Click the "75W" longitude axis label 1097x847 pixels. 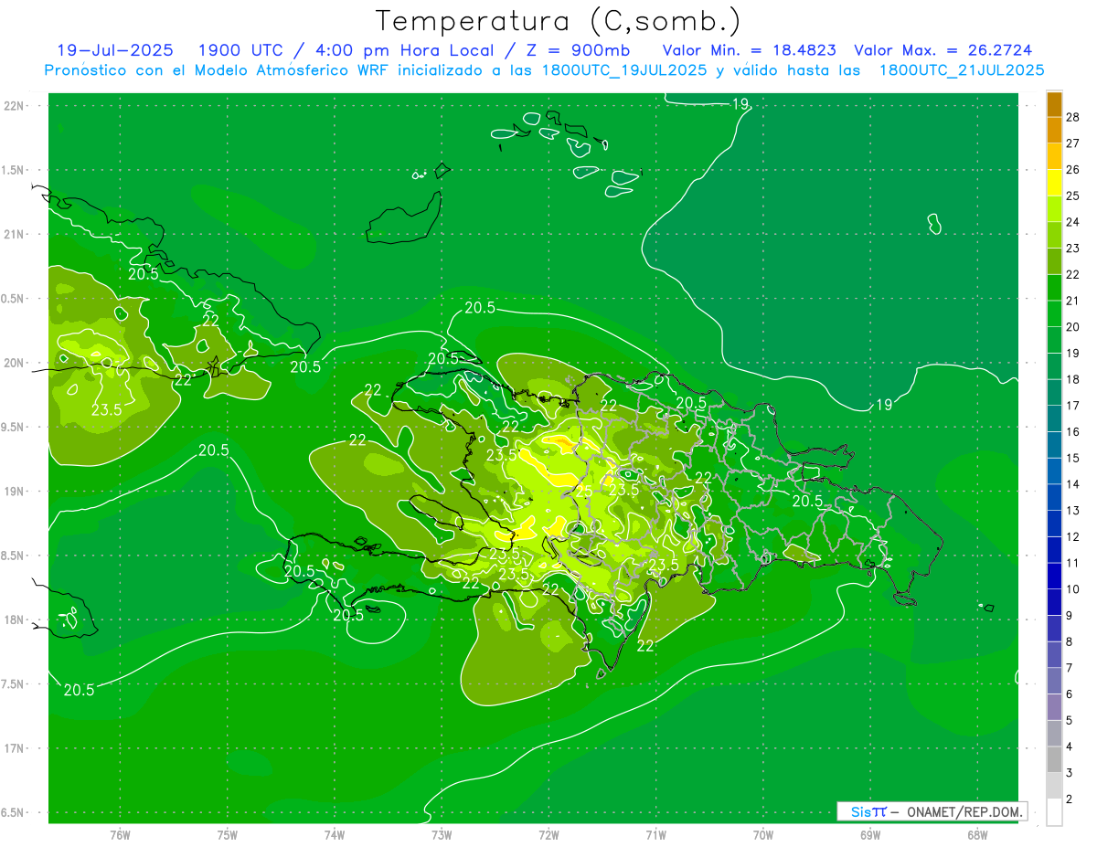click(228, 835)
